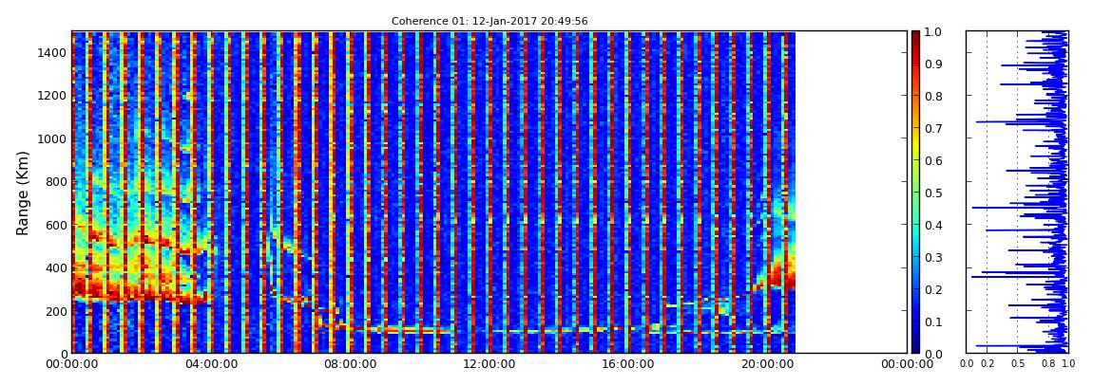Click the colorbar's green region near 0.5

(915, 193)
